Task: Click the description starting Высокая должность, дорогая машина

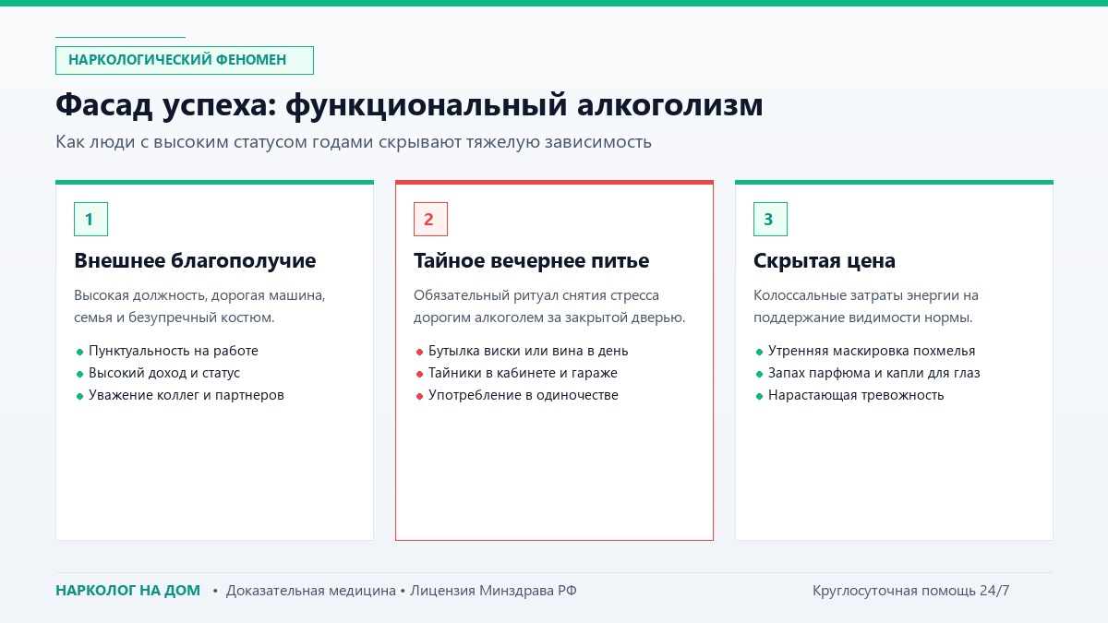Action: pos(199,306)
